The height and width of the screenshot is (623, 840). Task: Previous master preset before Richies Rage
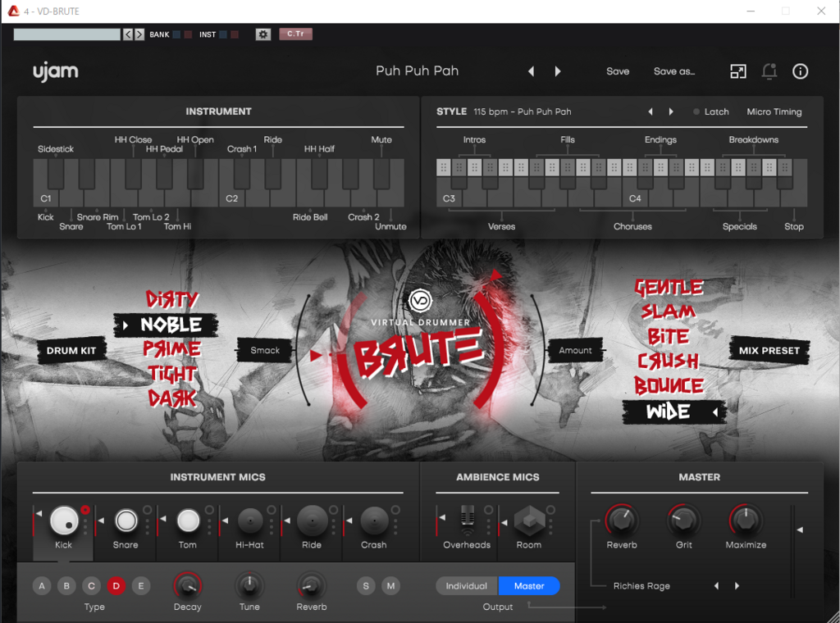pos(716,586)
